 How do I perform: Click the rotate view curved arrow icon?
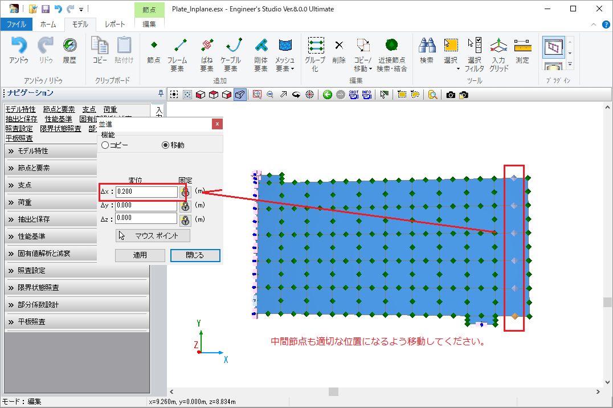pyautogui.click(x=296, y=95)
